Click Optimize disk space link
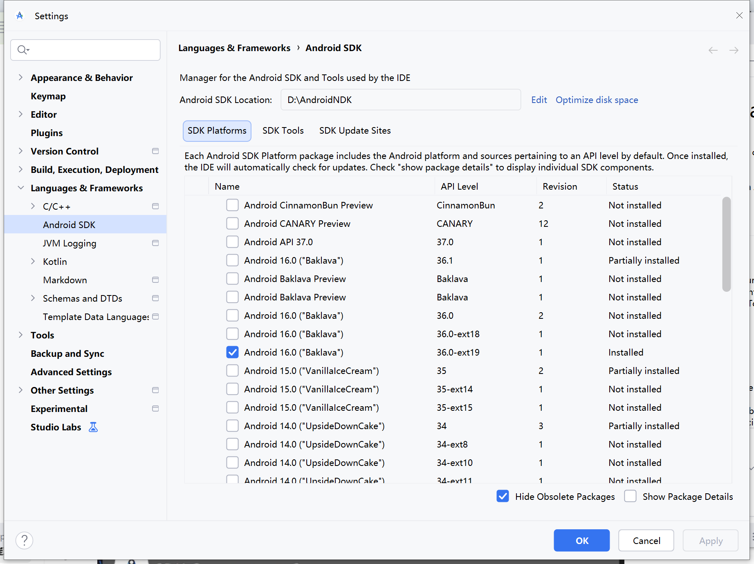This screenshot has width=754, height=564. click(597, 100)
